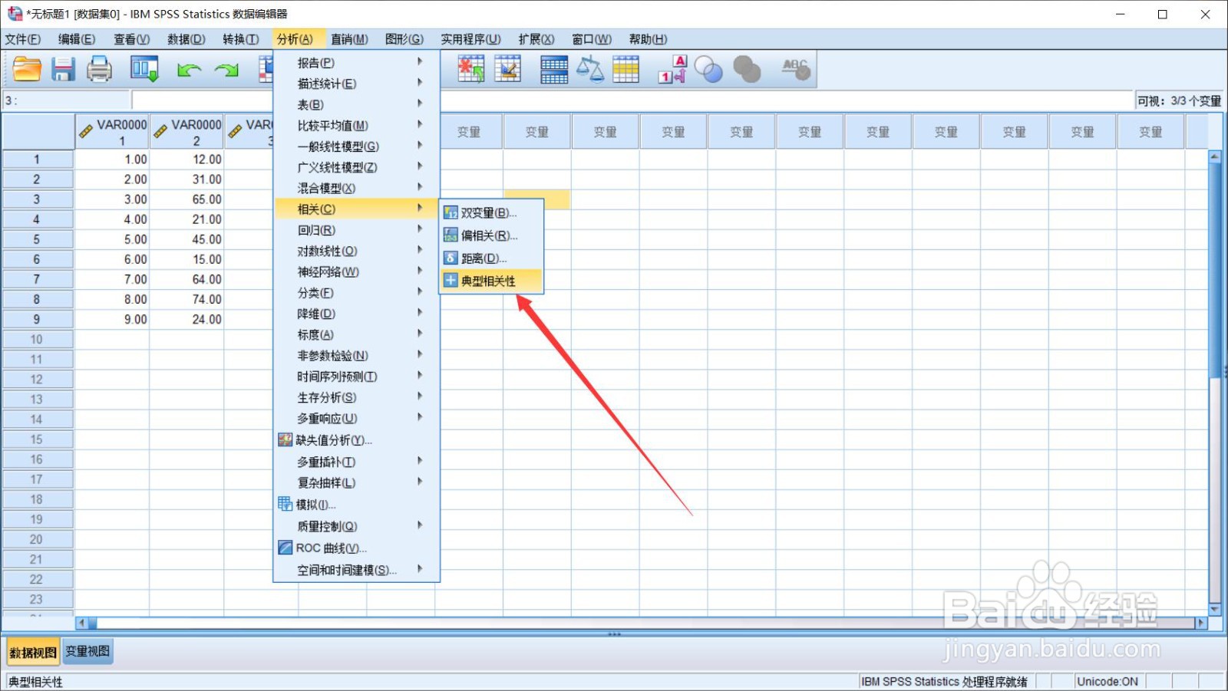
Task: Open 神经网络(W) menu entry
Action: 356,272
